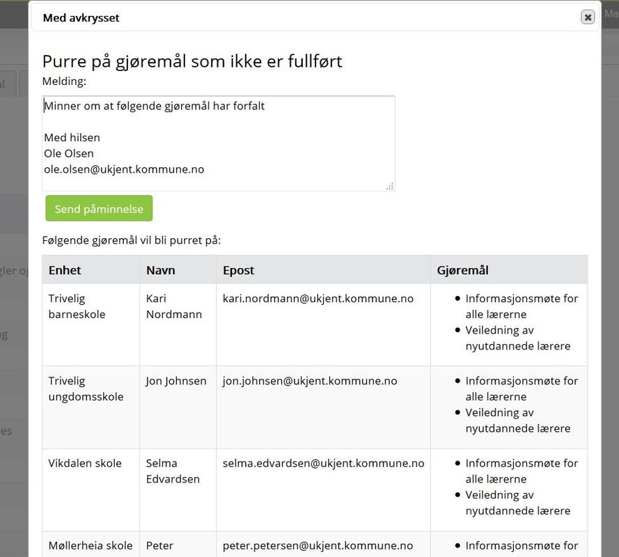Click inside the Melding text area
The height and width of the screenshot is (557, 619).
(219, 143)
